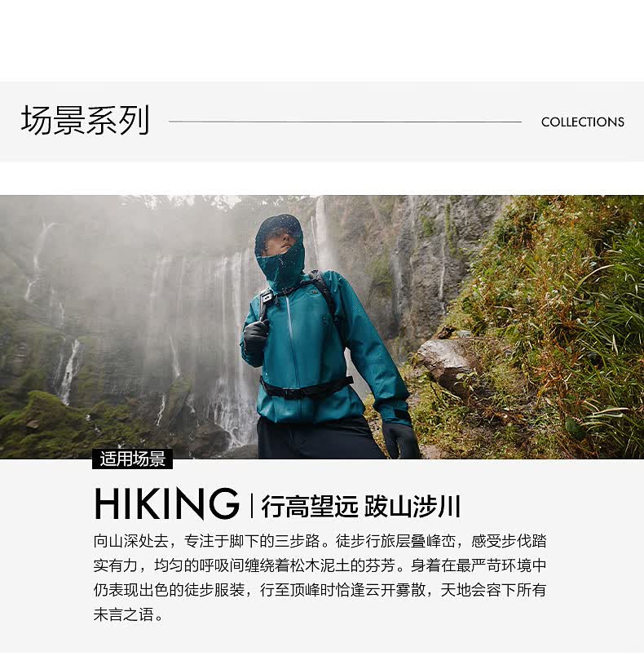
Task: Click the paragraph line starting 向山深处去
Action: (x=320, y=541)
